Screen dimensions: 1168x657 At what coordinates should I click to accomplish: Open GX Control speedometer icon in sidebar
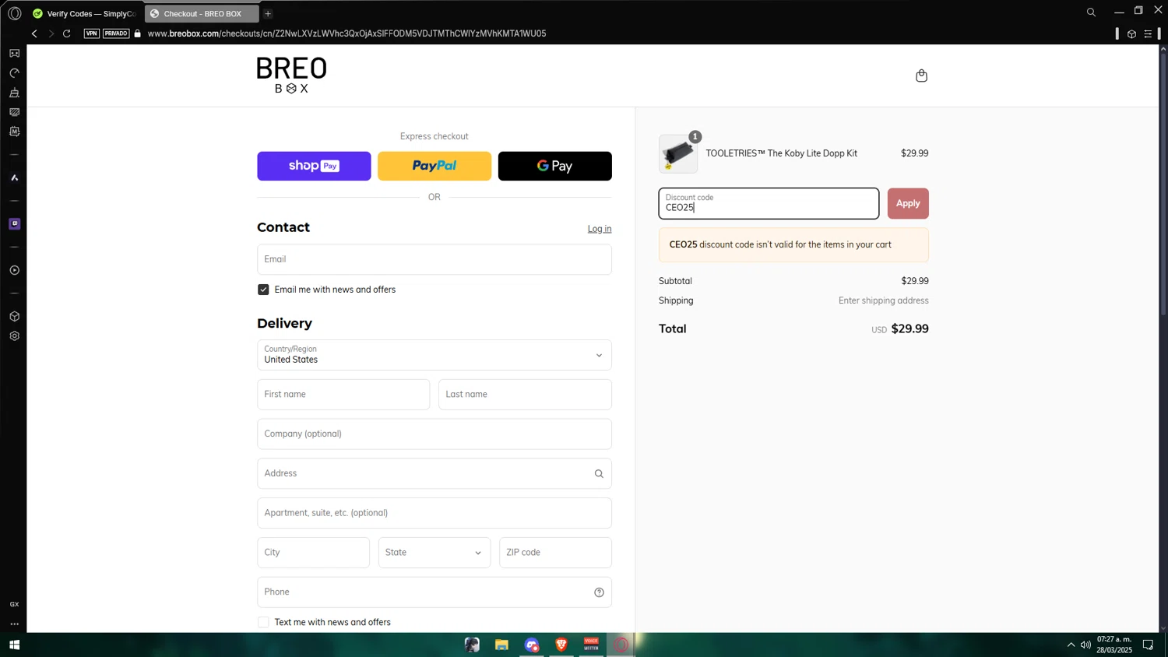(14, 73)
